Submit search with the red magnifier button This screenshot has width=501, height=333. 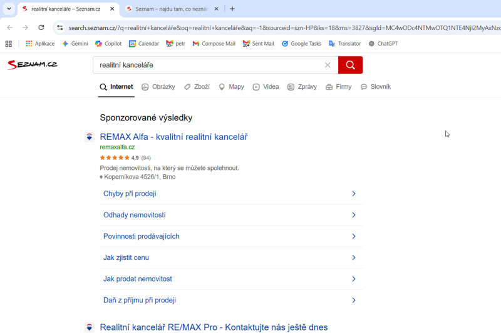350,65
